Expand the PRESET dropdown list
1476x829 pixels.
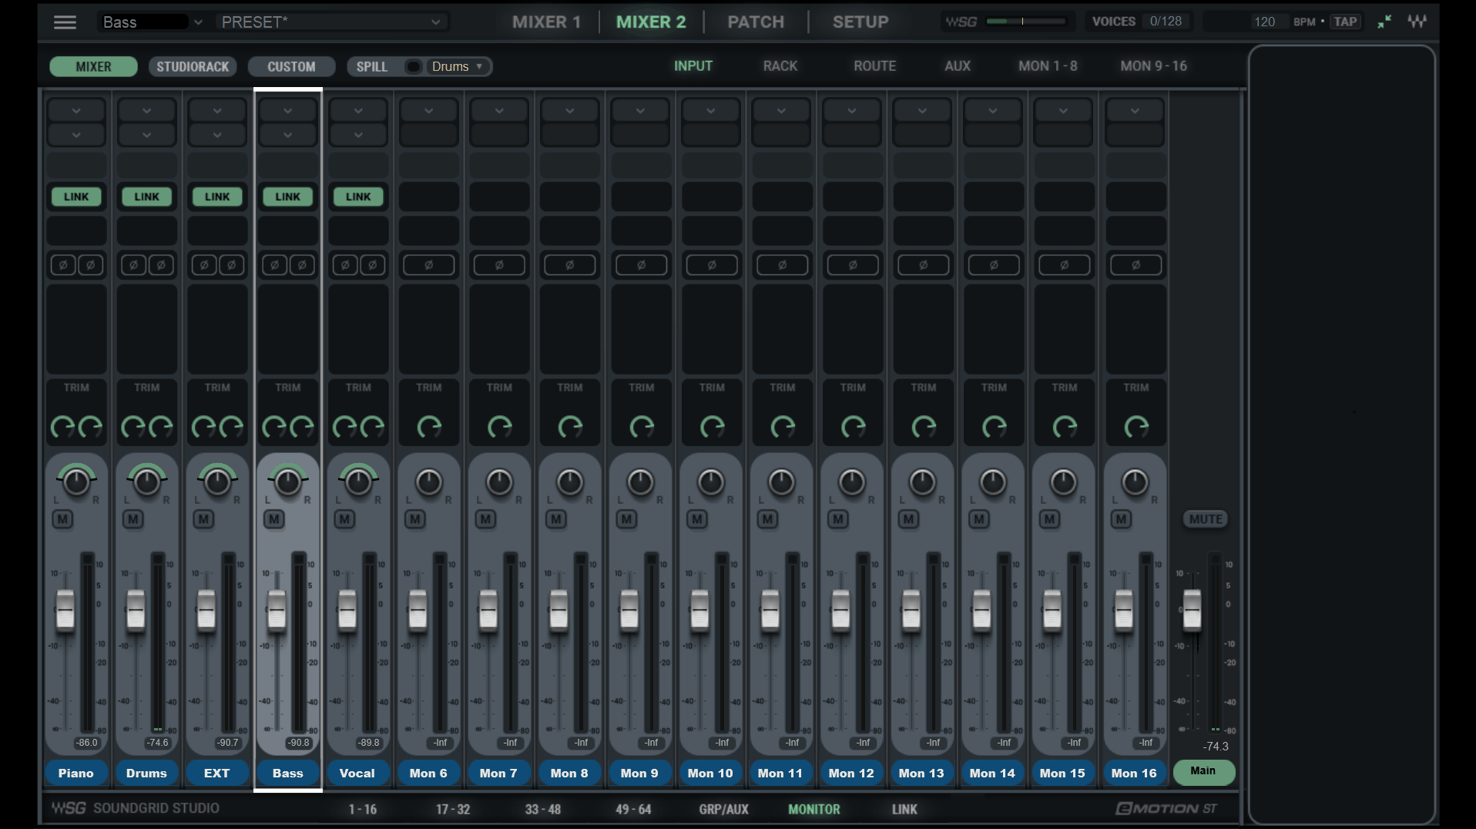tap(435, 22)
